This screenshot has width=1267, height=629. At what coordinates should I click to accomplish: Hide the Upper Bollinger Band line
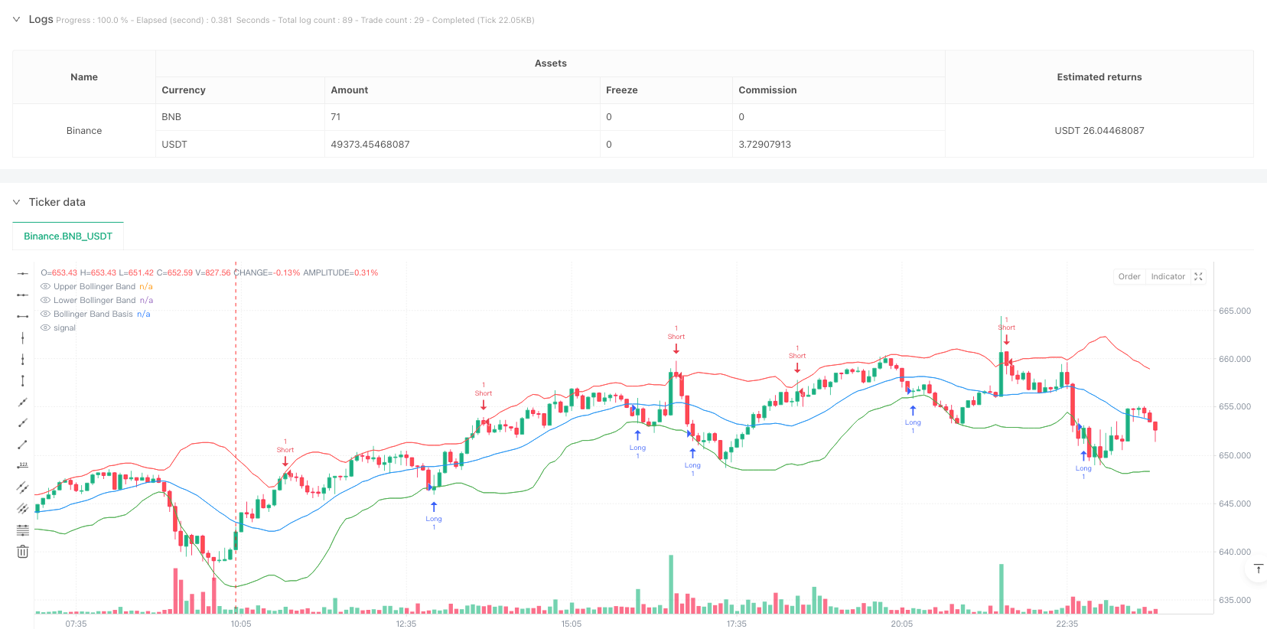coord(46,287)
